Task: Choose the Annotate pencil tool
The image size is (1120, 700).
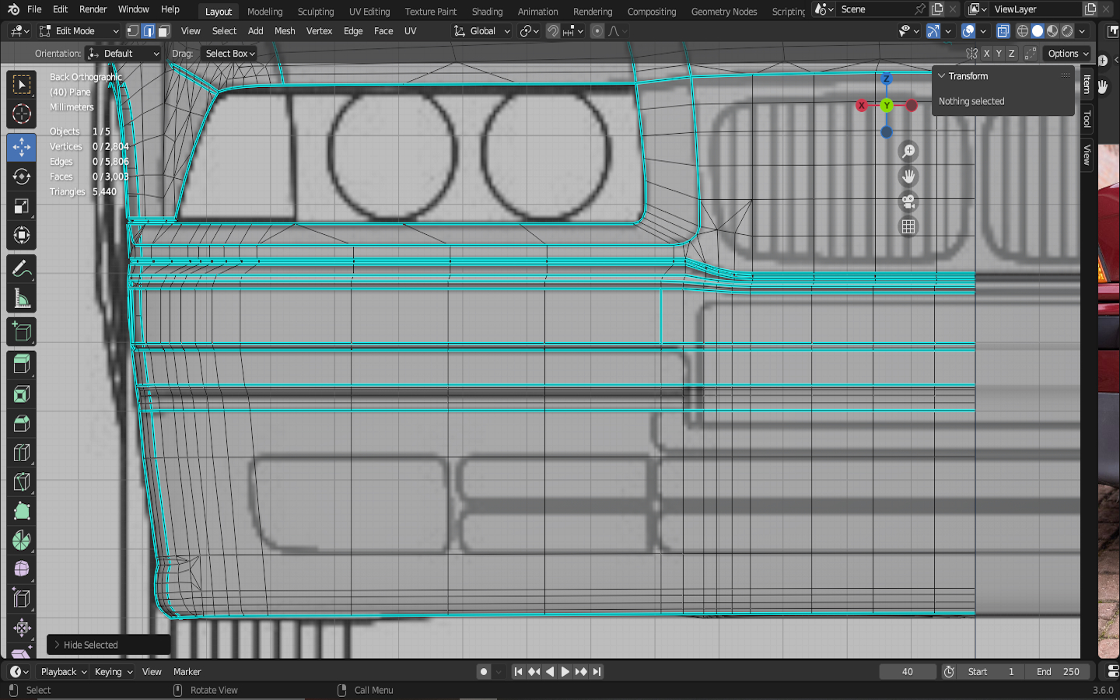Action: (22, 269)
